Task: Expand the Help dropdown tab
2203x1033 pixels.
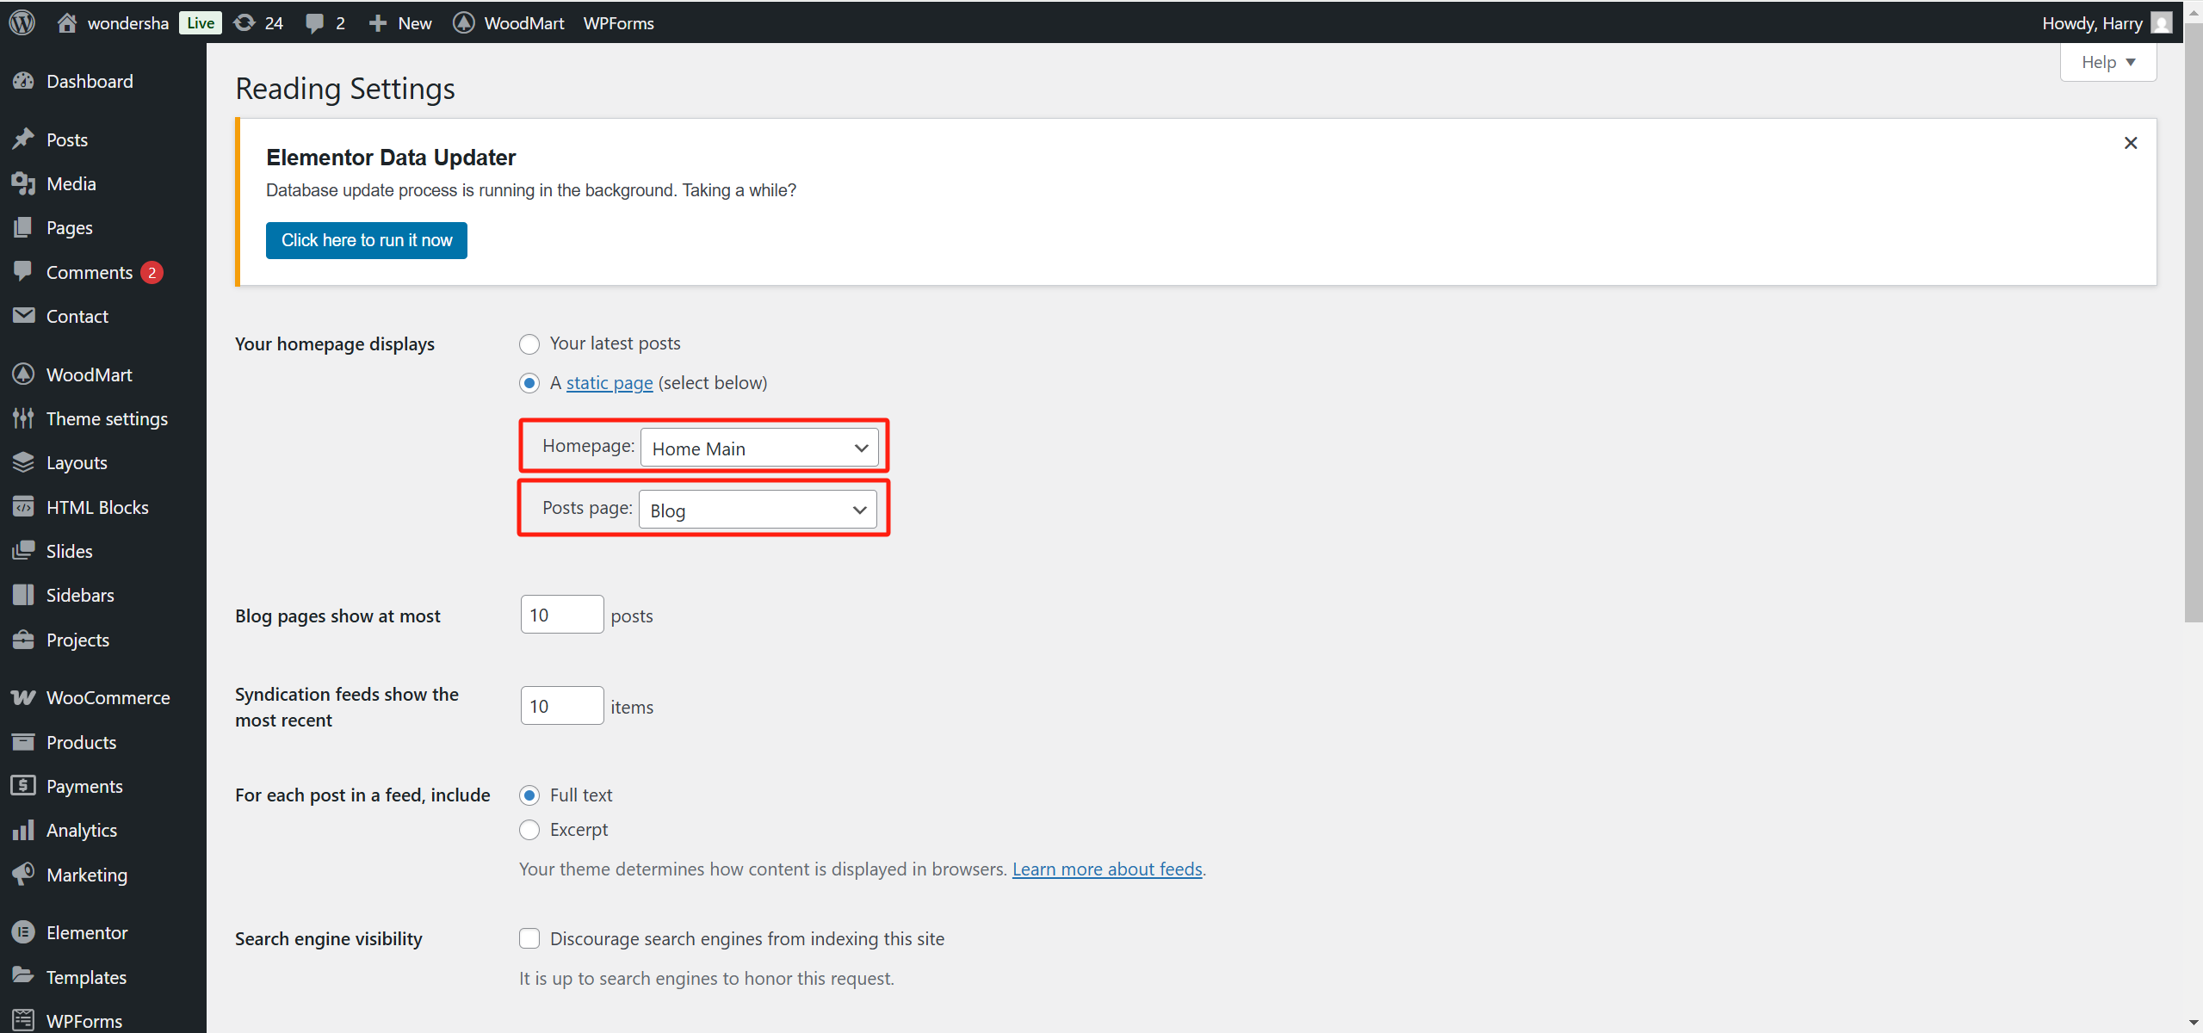Action: click(x=2107, y=62)
